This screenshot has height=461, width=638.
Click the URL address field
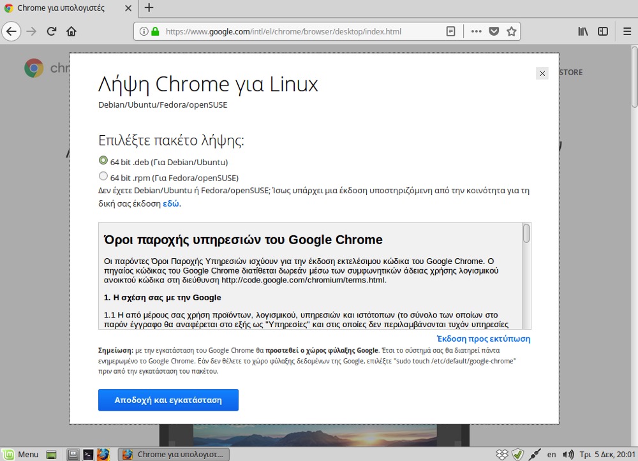pyautogui.click(x=300, y=31)
